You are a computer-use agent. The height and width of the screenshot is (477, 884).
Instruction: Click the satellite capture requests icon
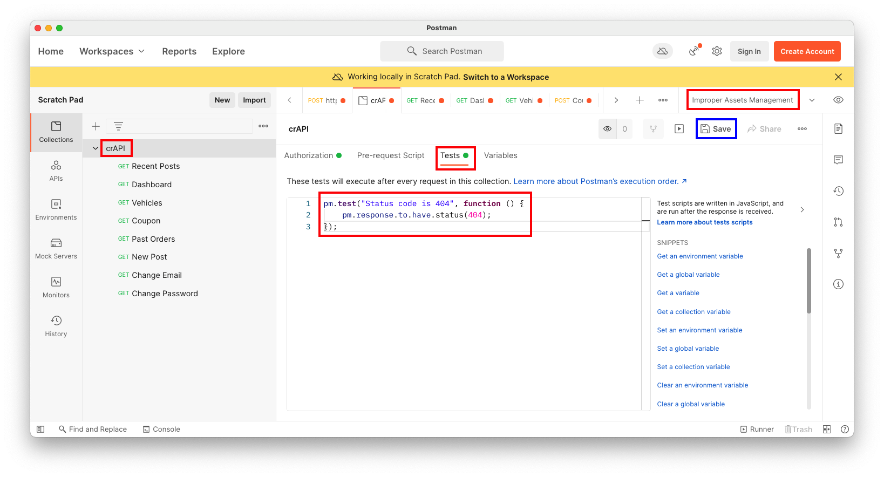[695, 51]
